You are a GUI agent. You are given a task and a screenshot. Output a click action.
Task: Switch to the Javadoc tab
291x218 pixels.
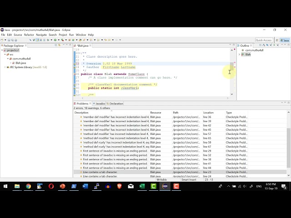(x=99, y=104)
